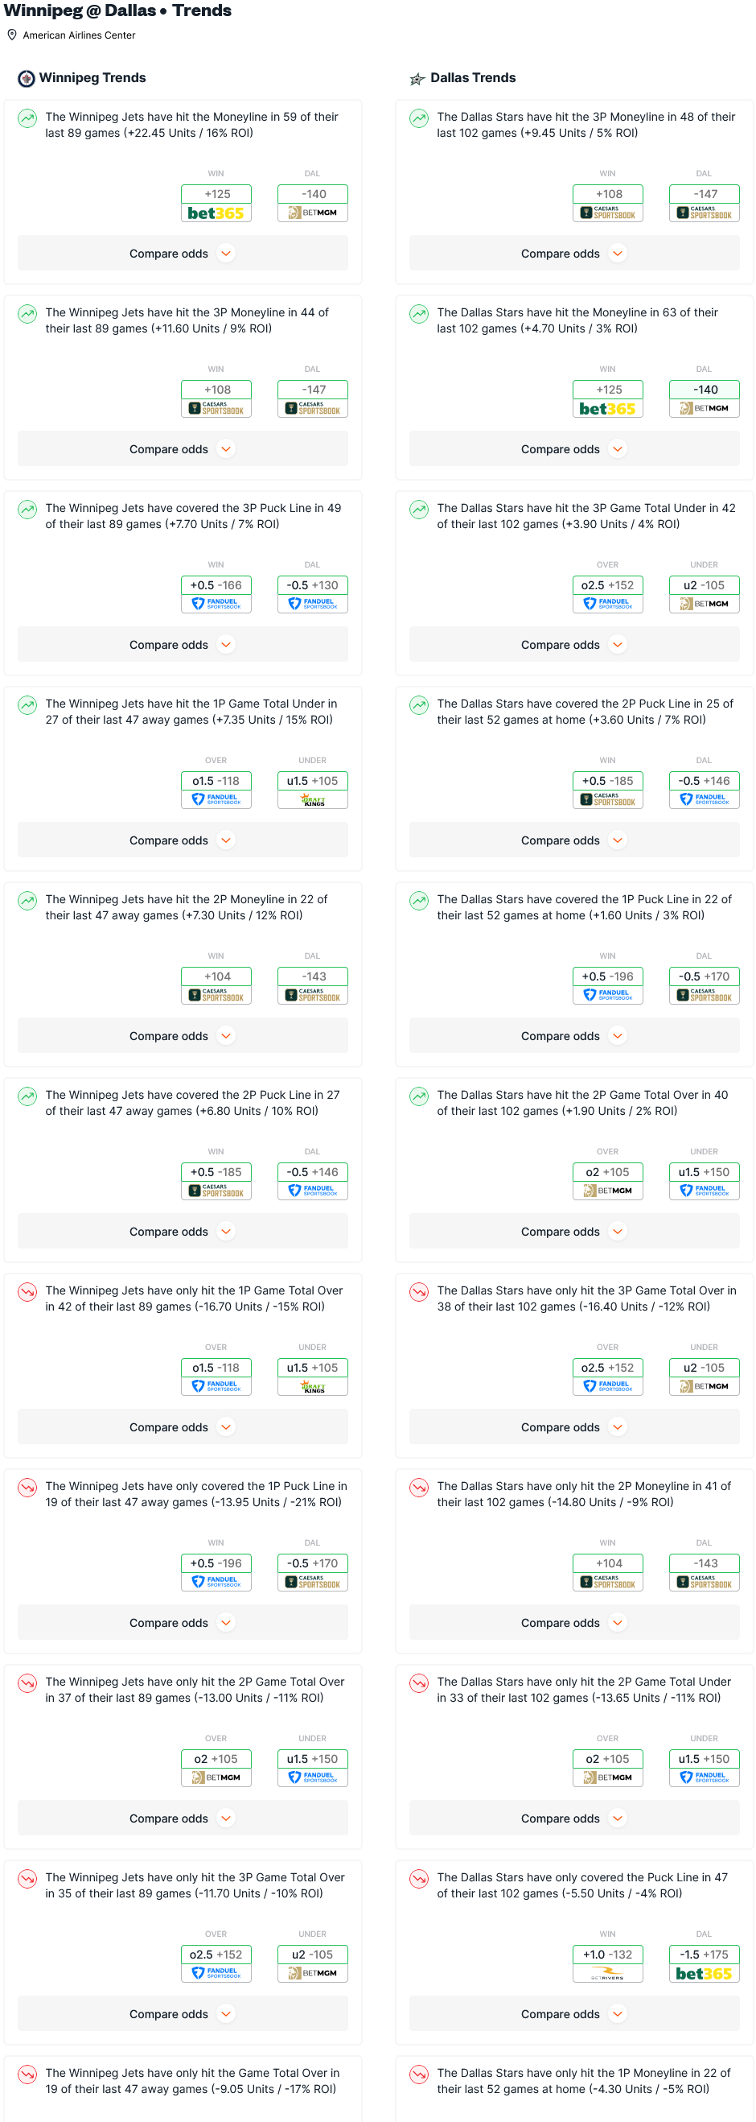Click the red downtrend icon for Stars Puck Line 47 of 102
The image size is (756, 2122).
coord(419,1878)
